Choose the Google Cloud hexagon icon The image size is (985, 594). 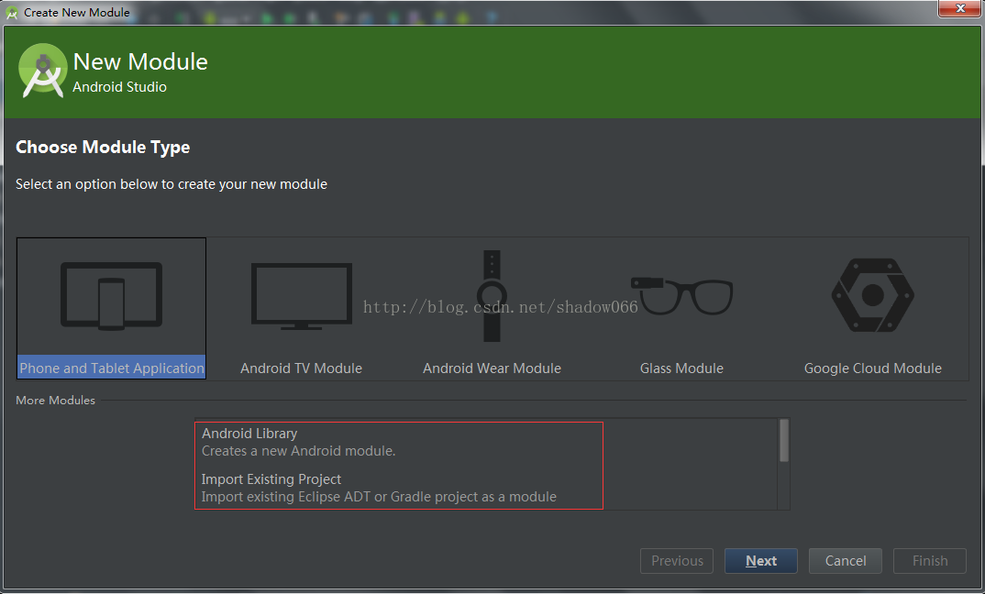pos(872,295)
